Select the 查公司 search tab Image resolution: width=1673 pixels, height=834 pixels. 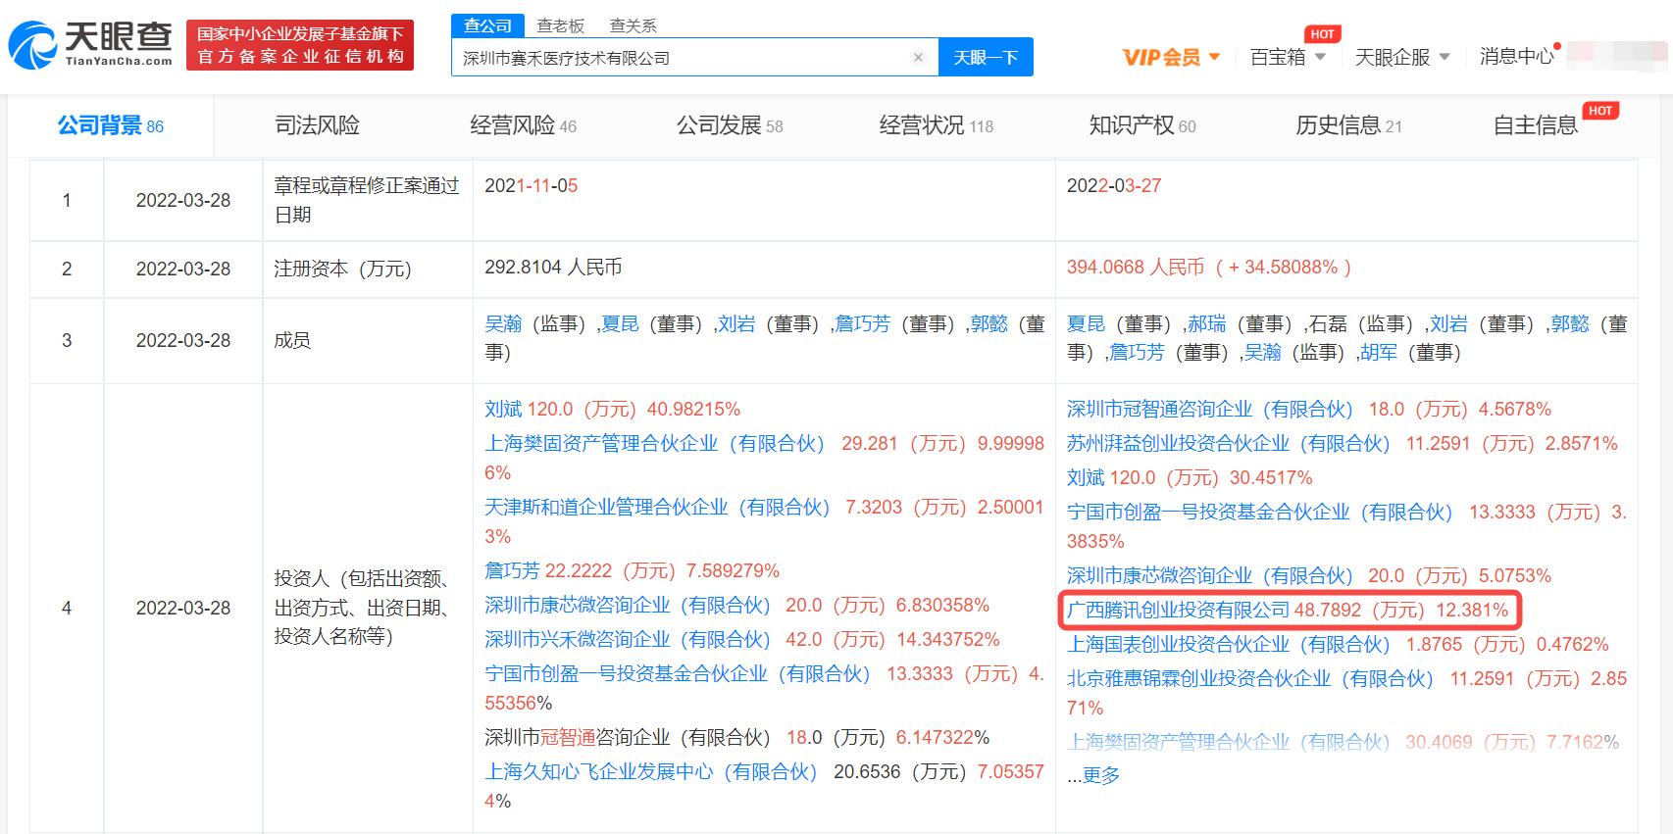point(487,25)
